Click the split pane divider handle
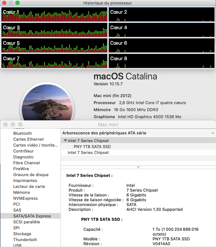The image size is (216, 247). [138, 167]
